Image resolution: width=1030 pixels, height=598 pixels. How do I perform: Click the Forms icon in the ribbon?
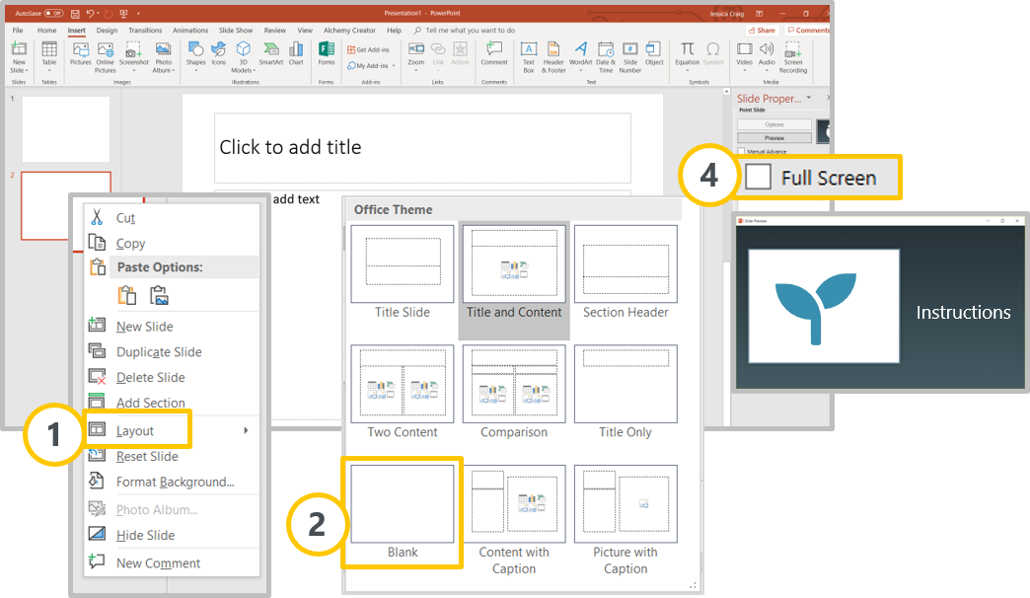pyautogui.click(x=327, y=53)
